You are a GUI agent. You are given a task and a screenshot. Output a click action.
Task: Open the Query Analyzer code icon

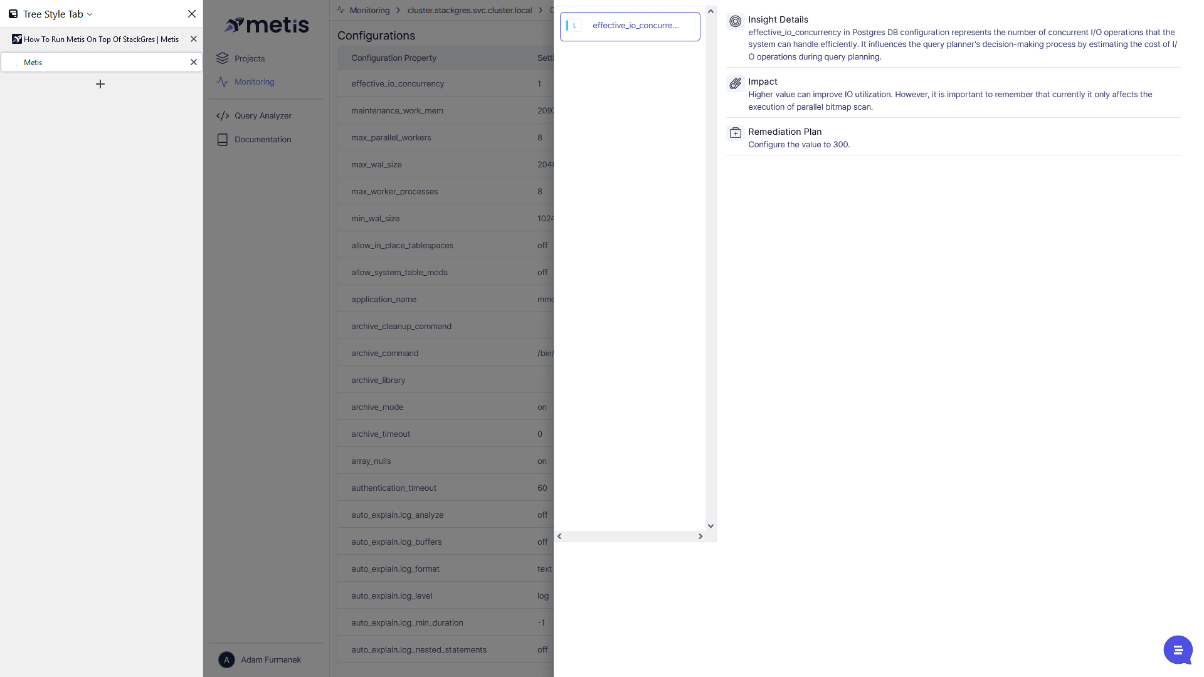[x=223, y=116]
